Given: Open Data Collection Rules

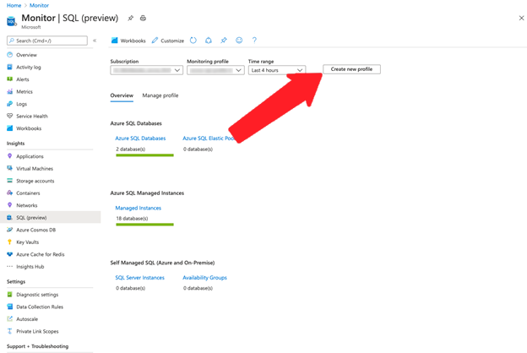Looking at the screenshot, I should (40, 307).
